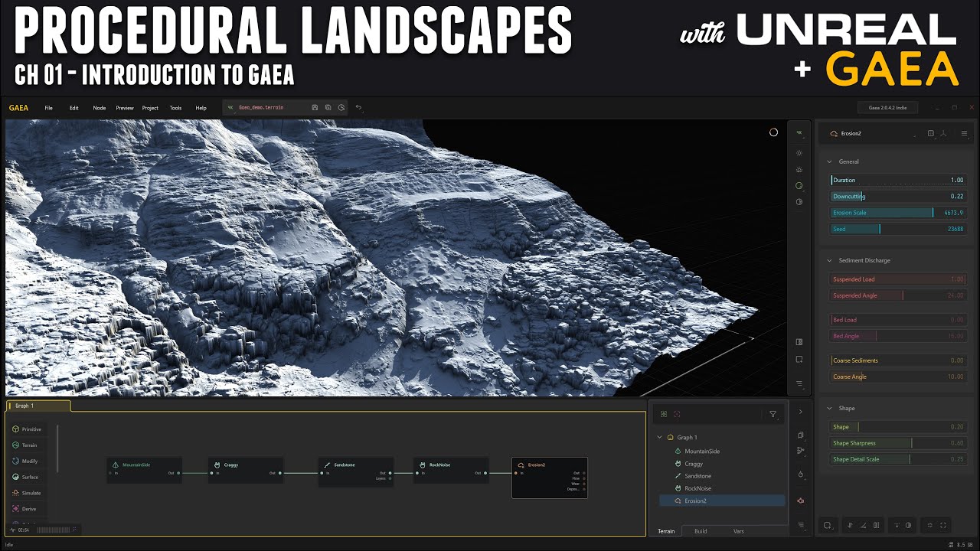The image size is (980, 551).
Task: Click the add-node rounded square icon
Action: click(x=828, y=525)
